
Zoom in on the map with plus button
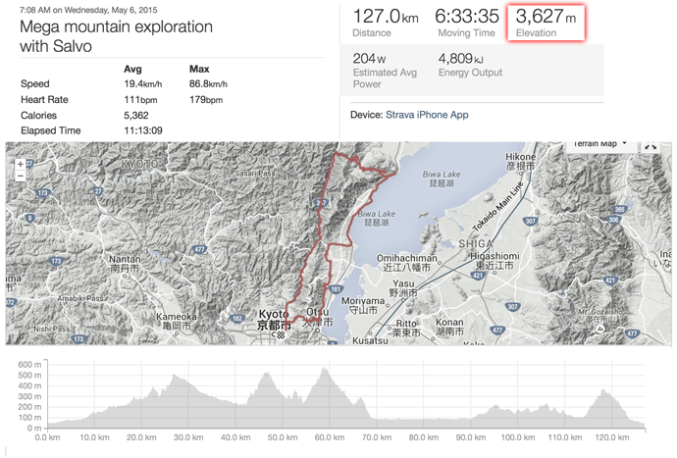point(21,165)
